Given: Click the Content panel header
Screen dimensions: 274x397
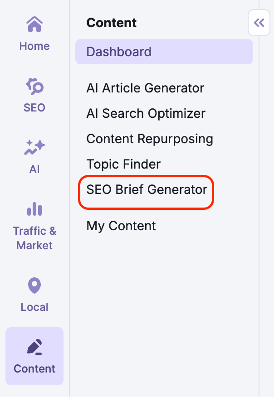Looking at the screenshot, I should (x=111, y=23).
